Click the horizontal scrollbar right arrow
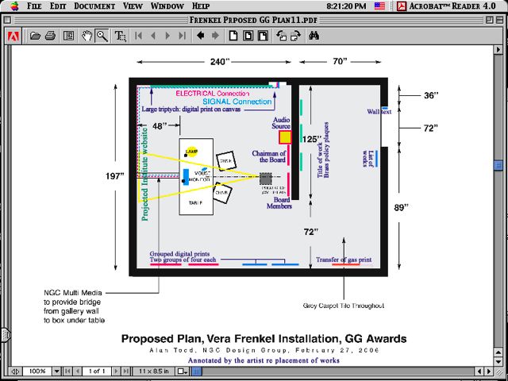Image resolution: width=508 pixels, height=381 pixels. 489,371
